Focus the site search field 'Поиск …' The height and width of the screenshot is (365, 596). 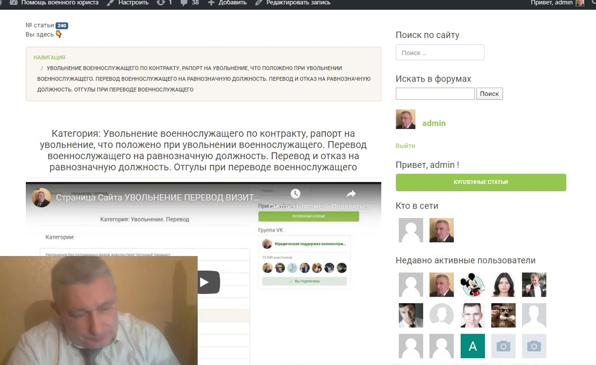coord(440,53)
